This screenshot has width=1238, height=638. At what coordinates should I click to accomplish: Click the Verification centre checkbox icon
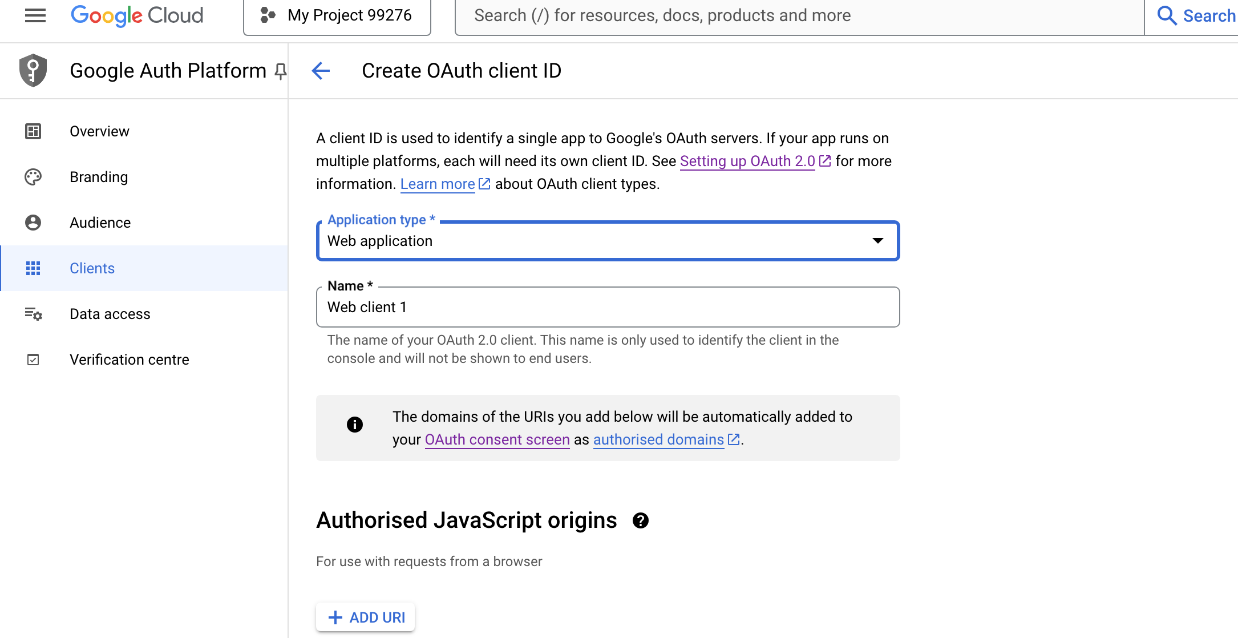pyautogui.click(x=33, y=360)
